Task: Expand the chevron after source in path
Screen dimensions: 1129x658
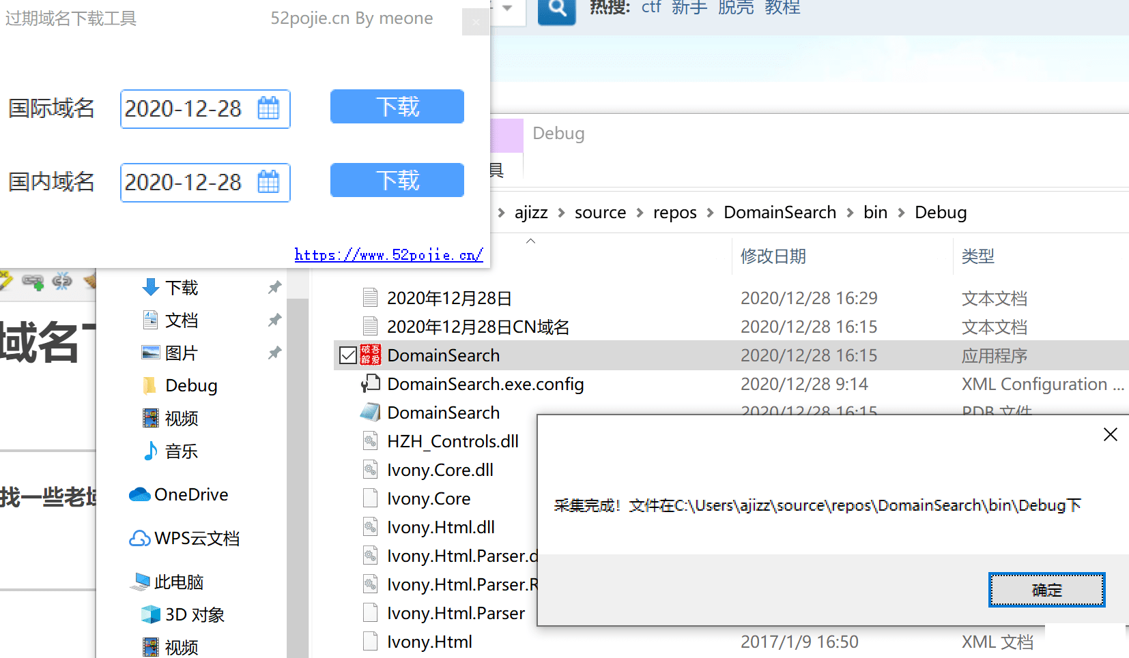Action: (640, 213)
